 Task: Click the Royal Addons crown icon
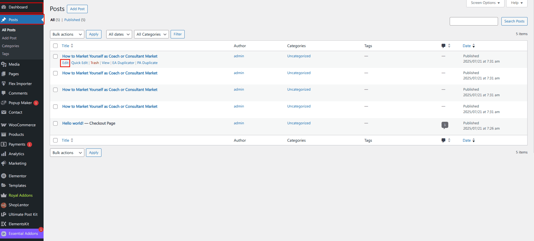point(4,195)
